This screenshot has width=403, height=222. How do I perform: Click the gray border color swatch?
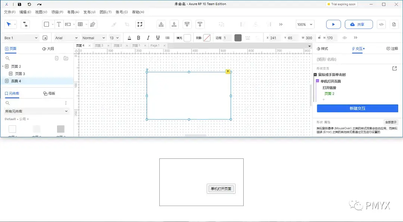click(x=238, y=38)
